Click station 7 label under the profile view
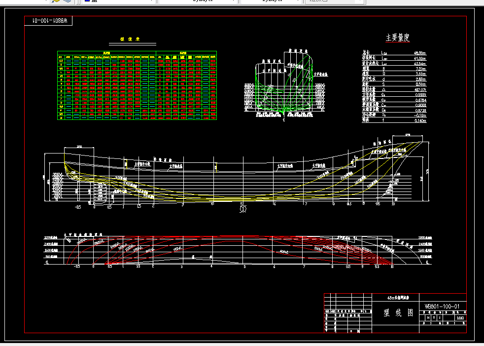This screenshot has height=346, width=484. click(x=306, y=204)
